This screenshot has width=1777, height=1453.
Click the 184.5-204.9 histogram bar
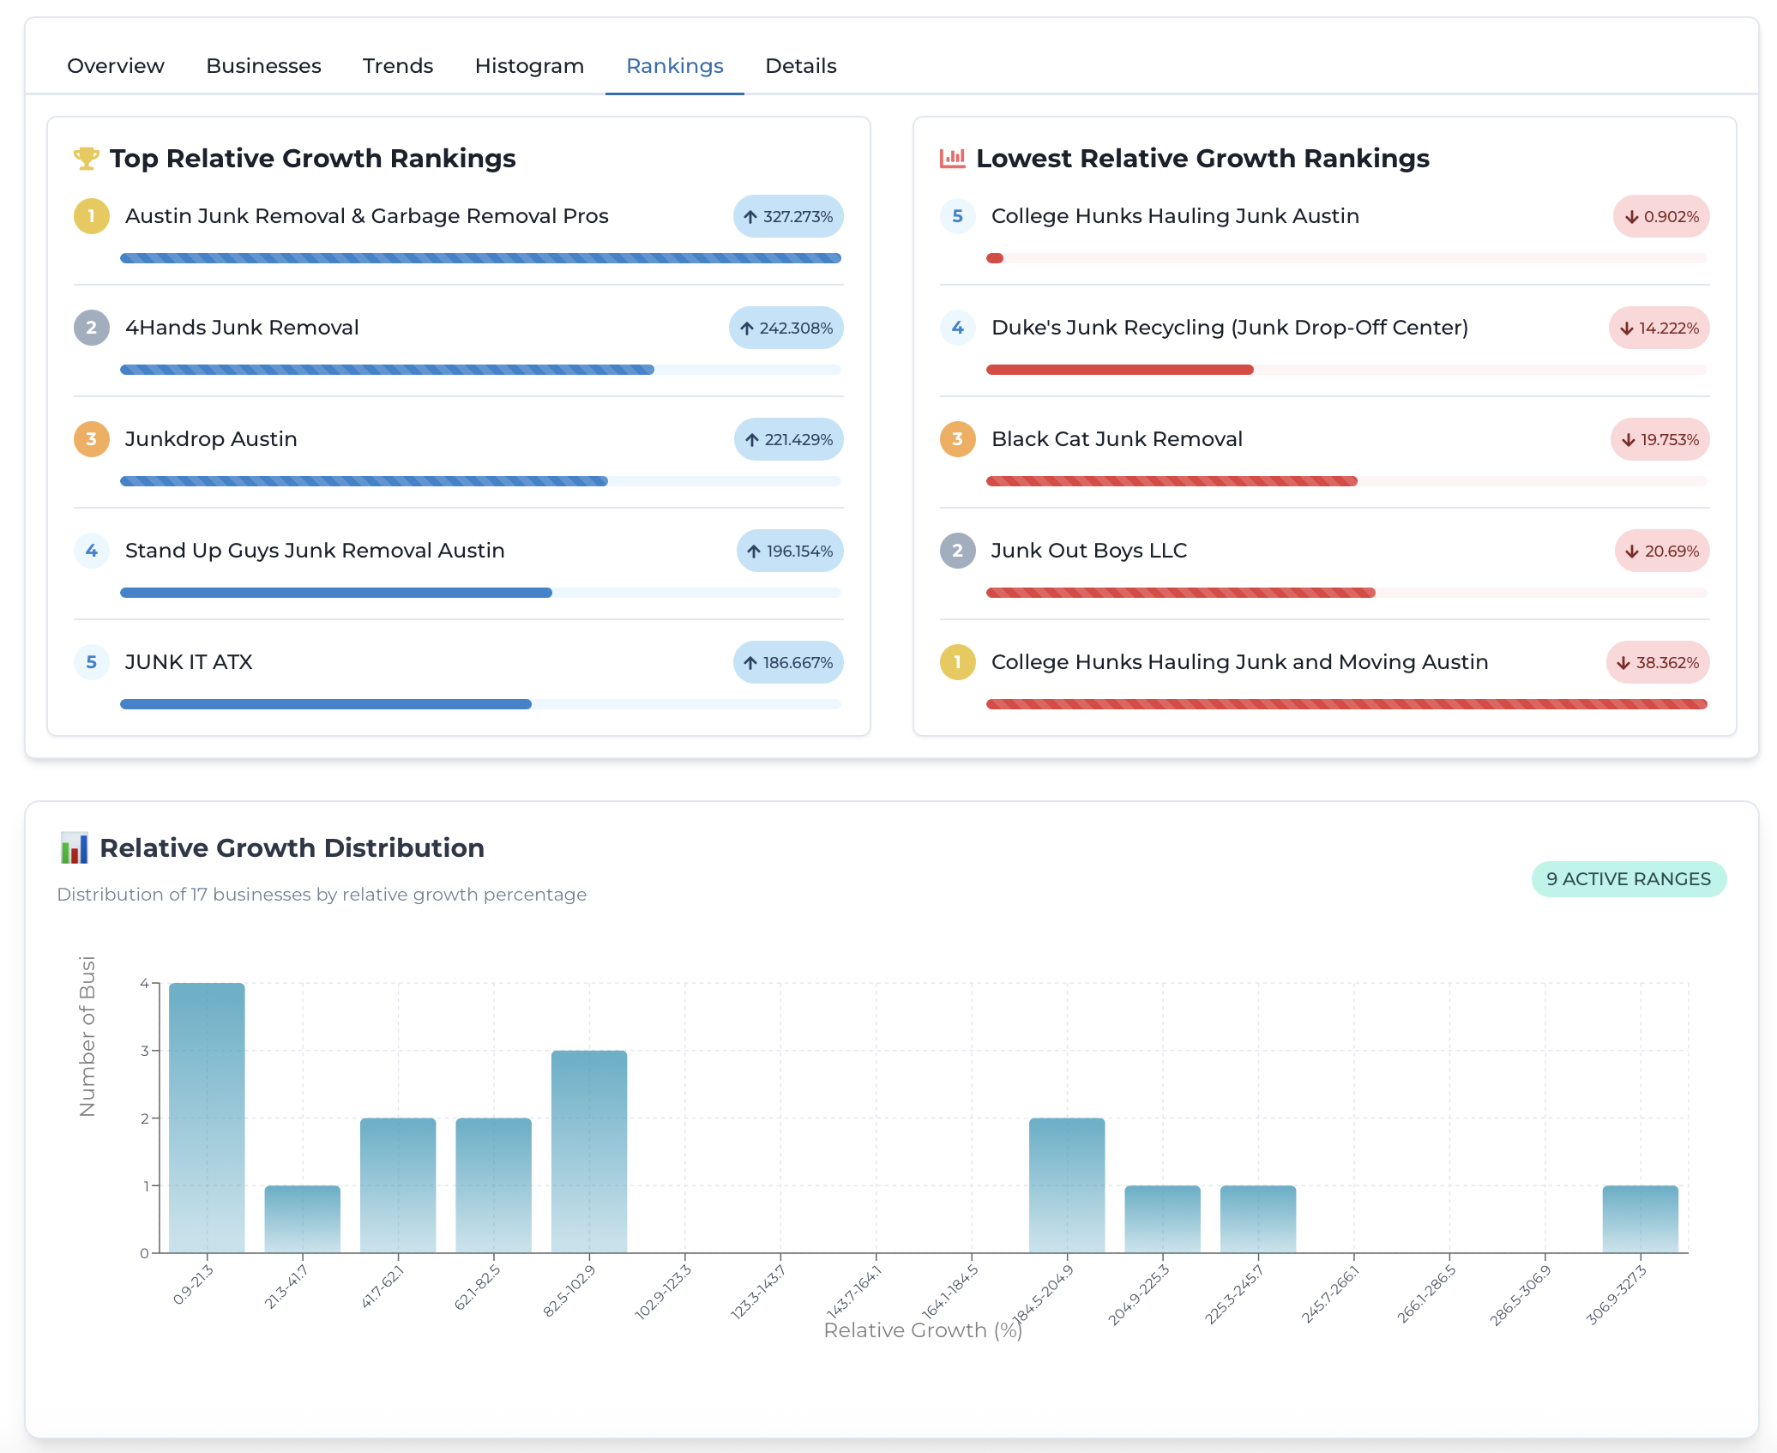pyautogui.click(x=1067, y=1185)
